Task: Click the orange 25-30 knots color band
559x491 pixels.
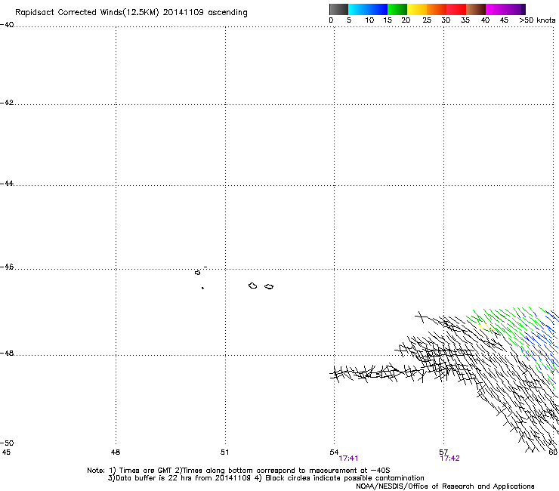Action: (437, 9)
